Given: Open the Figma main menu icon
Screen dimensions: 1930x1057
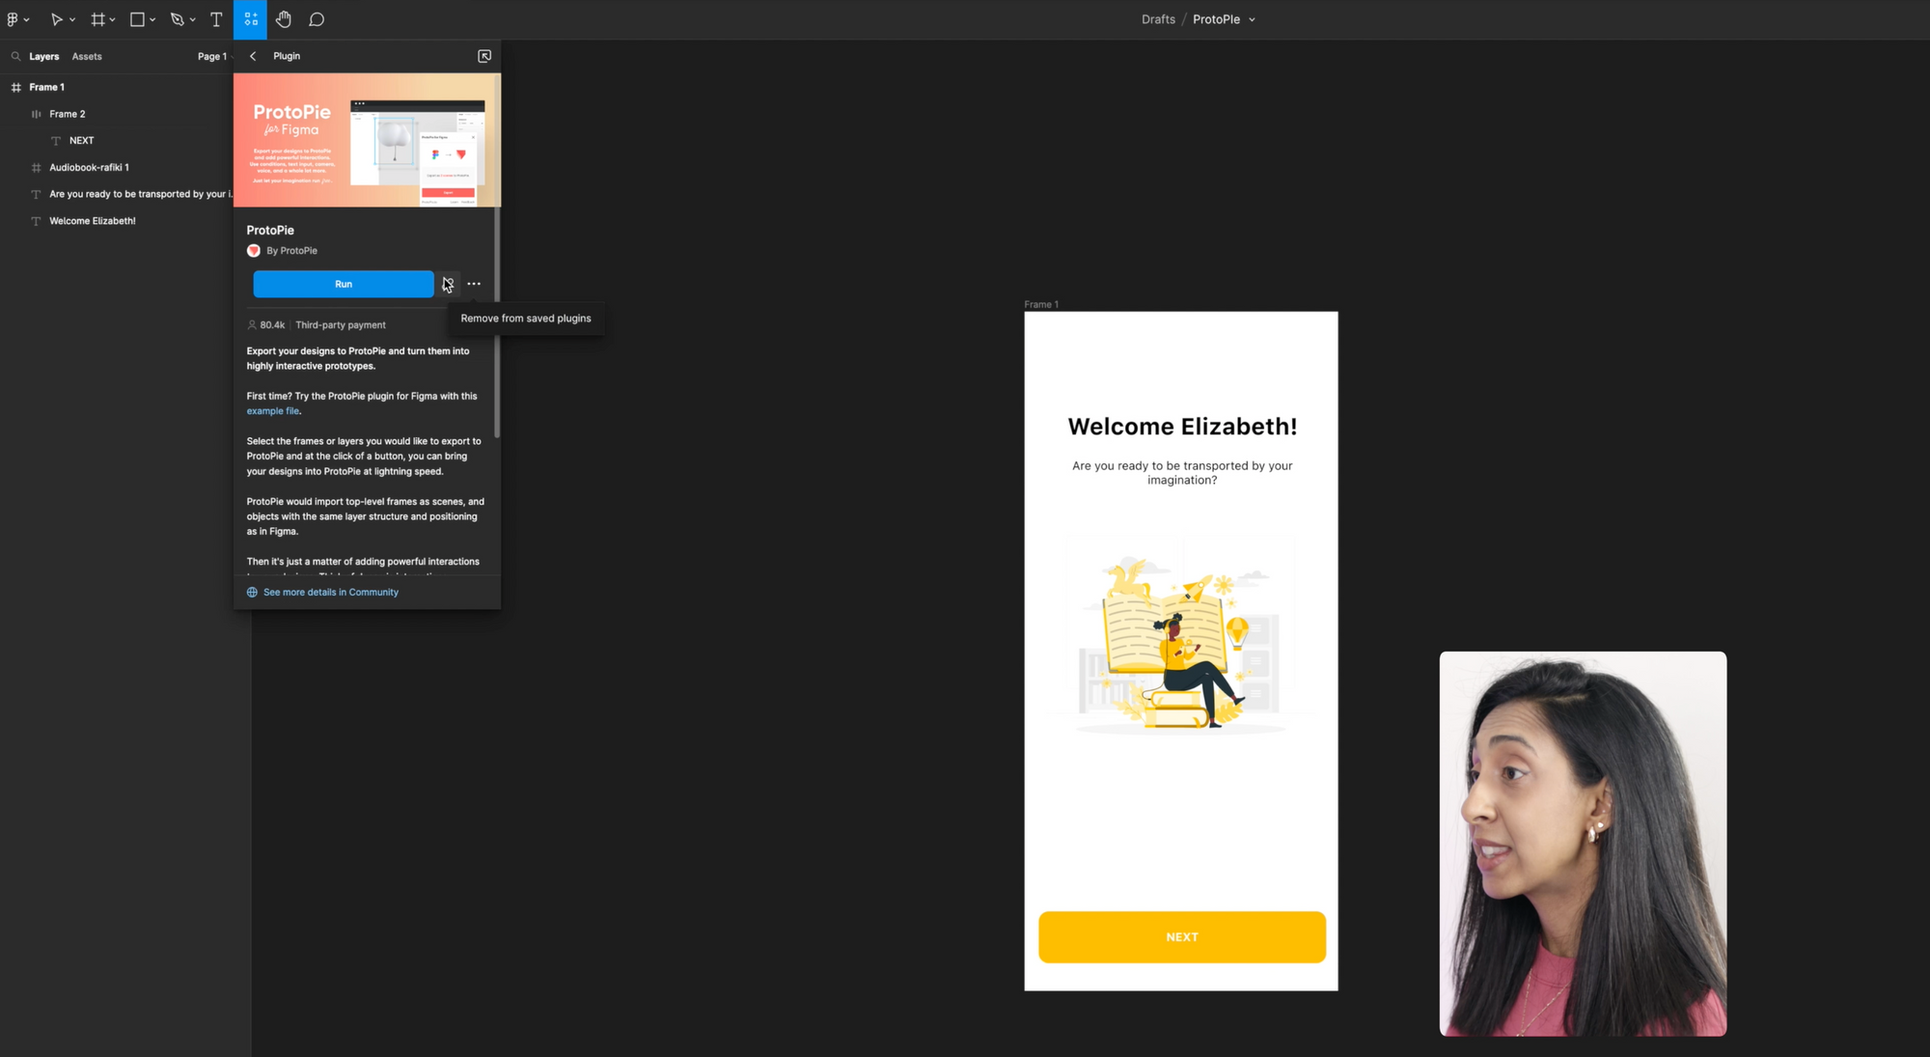Looking at the screenshot, I should coord(14,19).
